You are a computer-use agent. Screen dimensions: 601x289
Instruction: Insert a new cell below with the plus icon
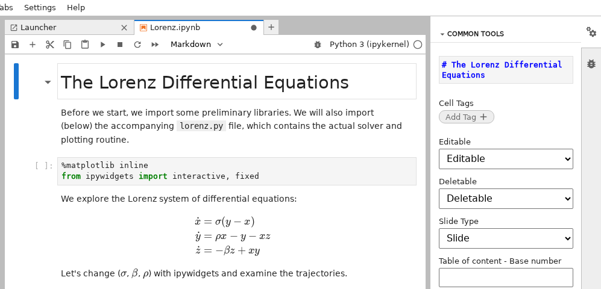pos(33,45)
